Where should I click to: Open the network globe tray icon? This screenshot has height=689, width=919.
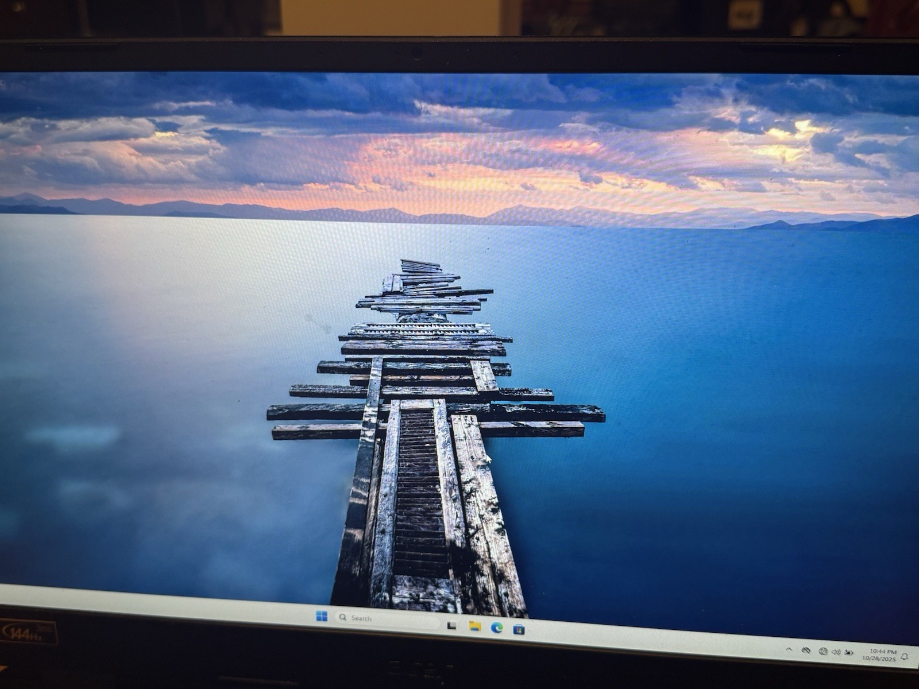[823, 651]
